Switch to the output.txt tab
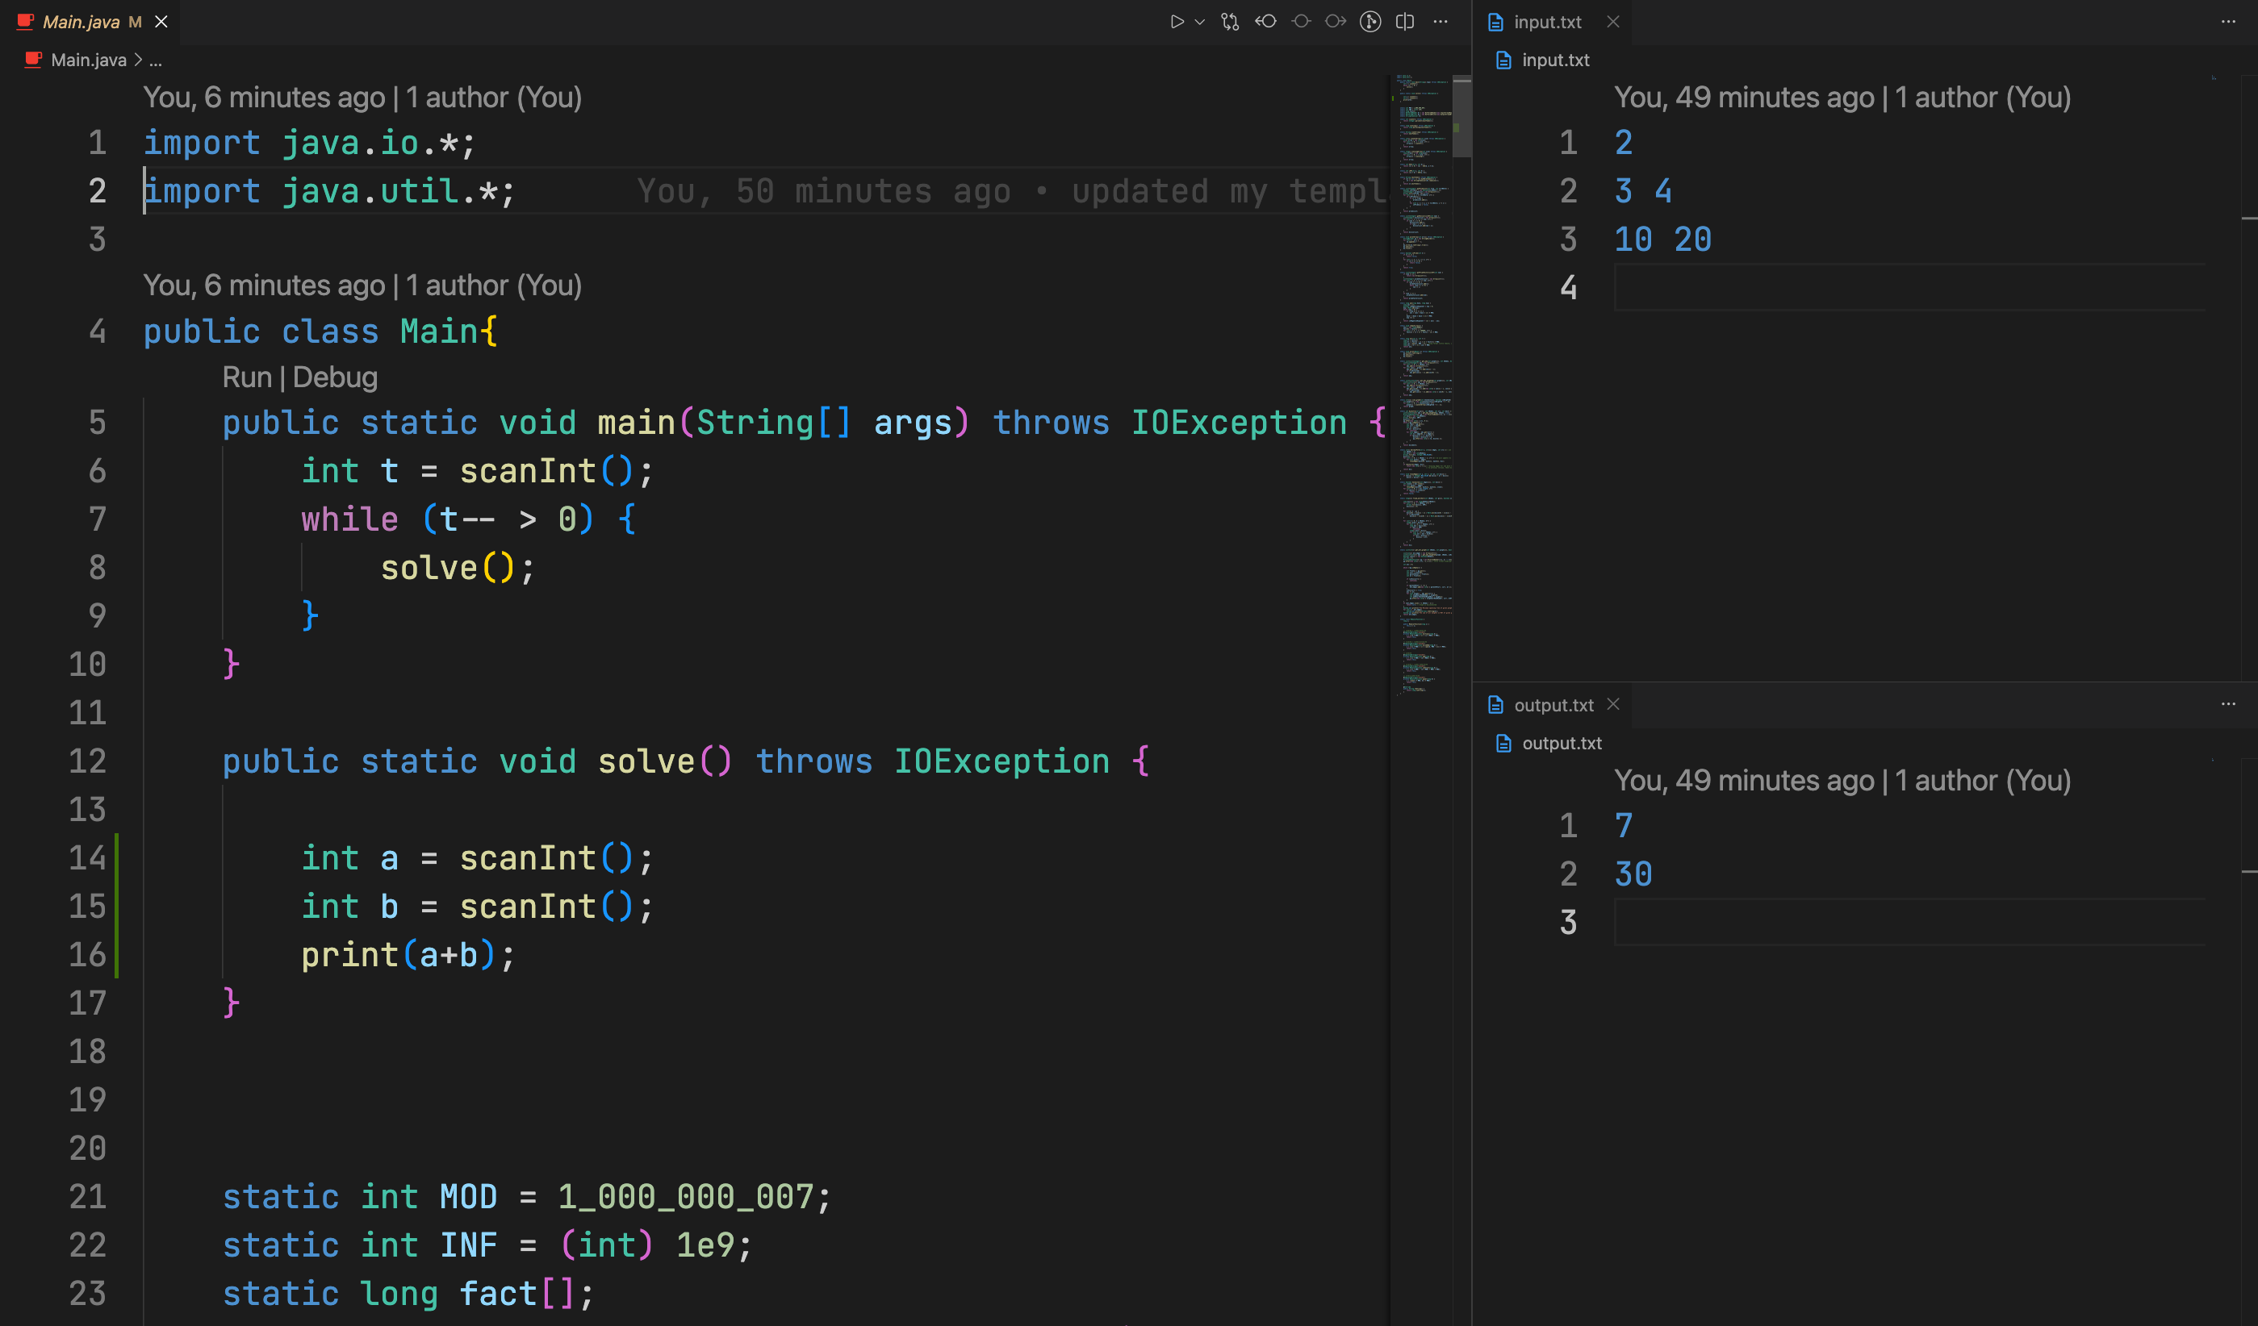Screen dimensions: 2258x1326 [1553, 705]
